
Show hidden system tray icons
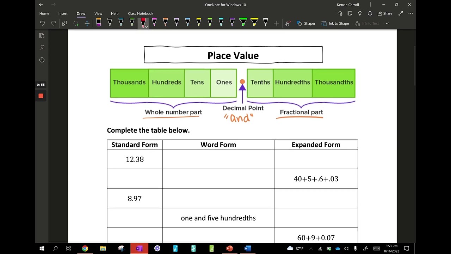[x=311, y=248]
